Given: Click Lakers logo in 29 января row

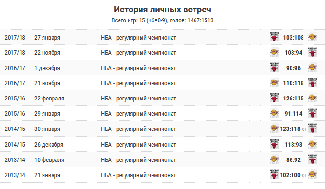Looking at the screenshot, I should (x=274, y=113).
